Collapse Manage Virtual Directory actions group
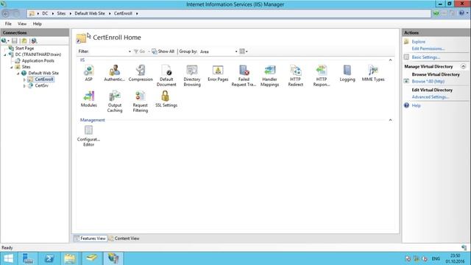Screen dimensions: 471x265 tap(463, 66)
